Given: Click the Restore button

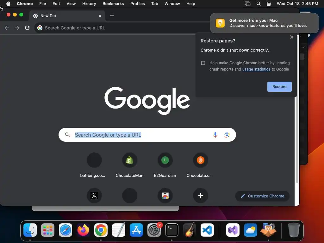Looking at the screenshot, I should tap(279, 87).
